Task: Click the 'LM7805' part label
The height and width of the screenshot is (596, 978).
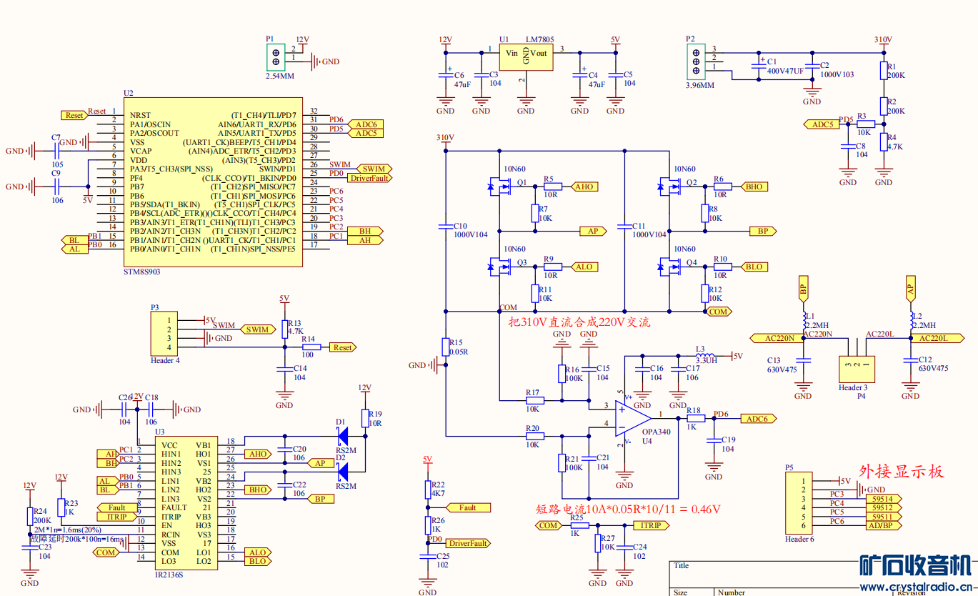Action: tap(540, 39)
